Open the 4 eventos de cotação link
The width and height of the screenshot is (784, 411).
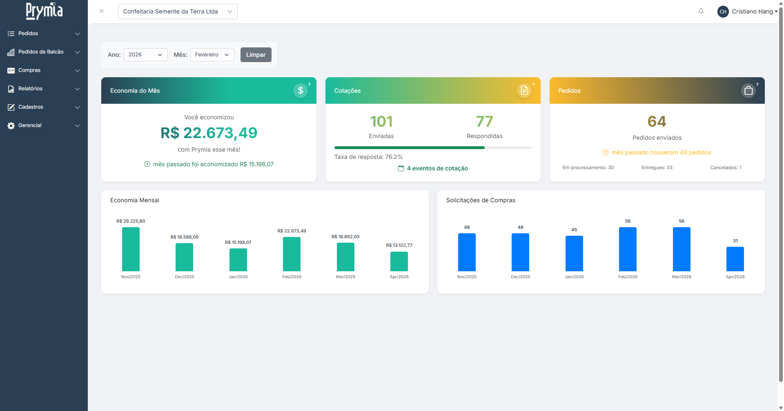(433, 168)
